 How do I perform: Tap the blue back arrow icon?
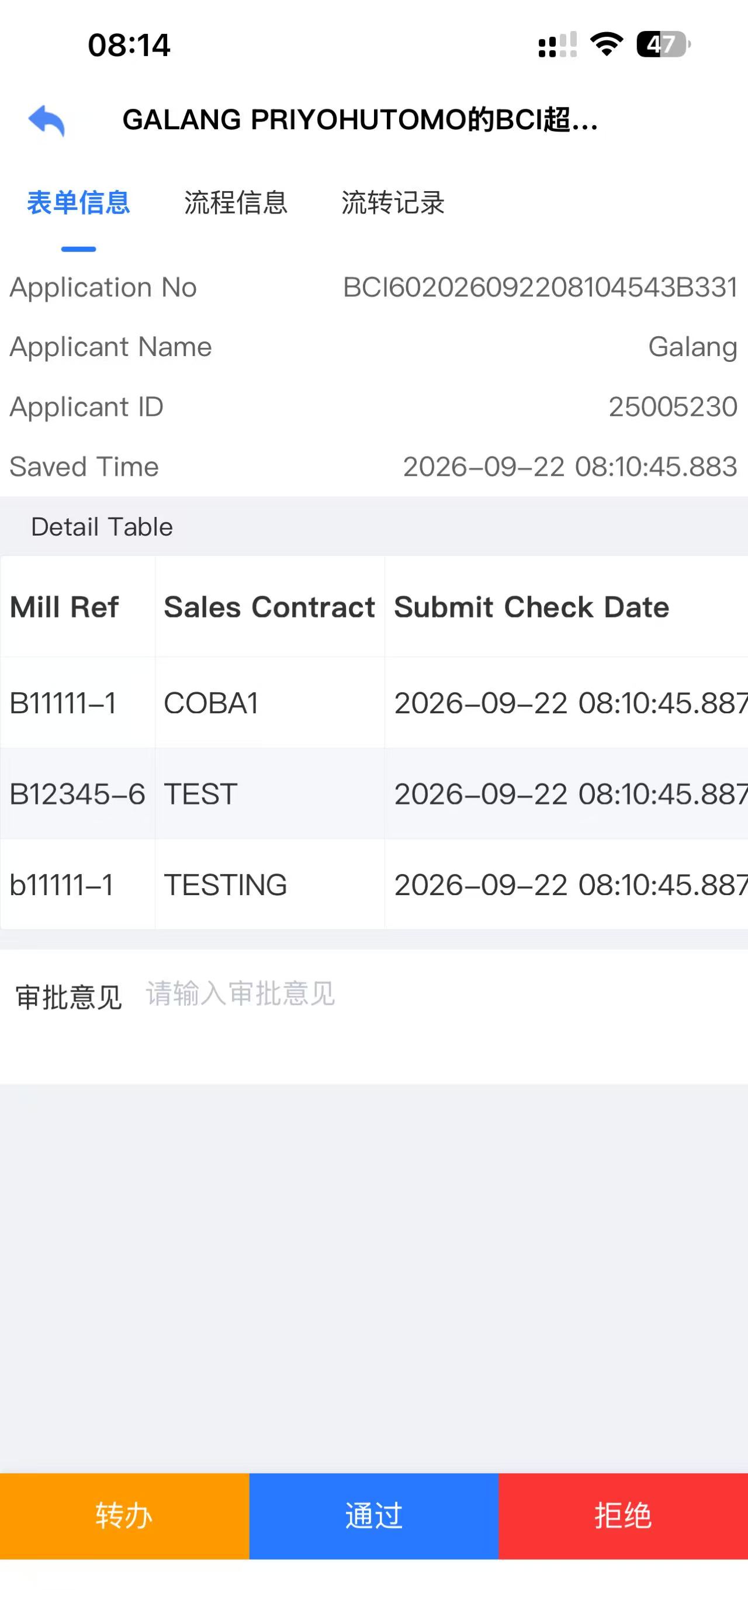pos(47,120)
